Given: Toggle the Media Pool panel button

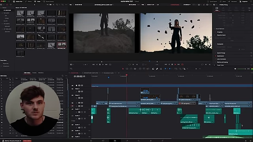Looking at the screenshot, I should click(17, 2).
